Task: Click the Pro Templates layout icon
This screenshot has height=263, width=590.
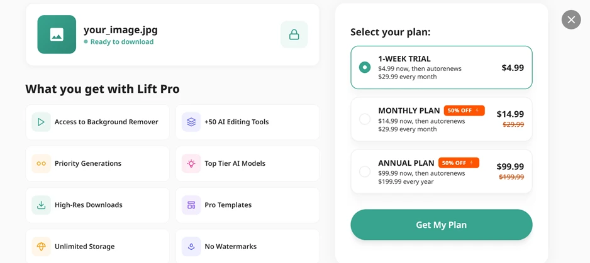Action: (191, 205)
